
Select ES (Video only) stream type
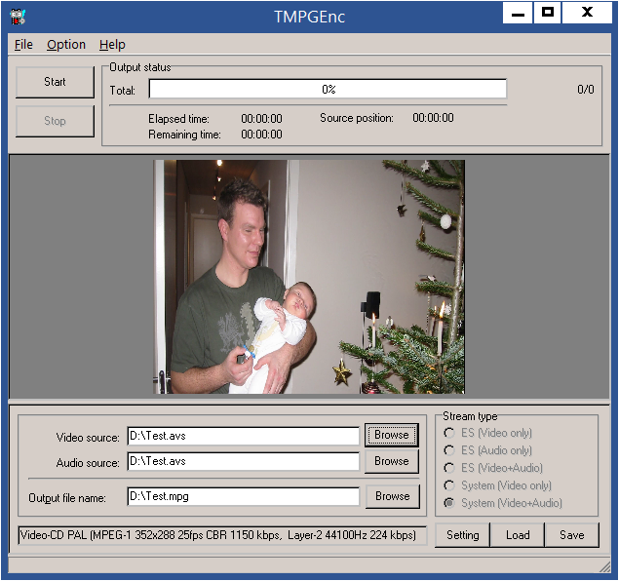point(488,433)
